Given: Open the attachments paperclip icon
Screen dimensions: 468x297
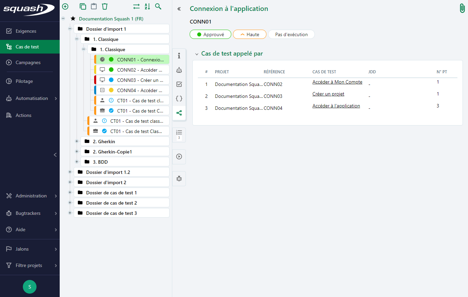Looking at the screenshot, I should tap(462, 9).
